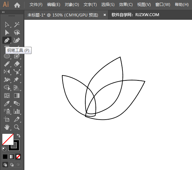Select the Blend tool
Viewport: 192px width, 170px height.
pyautogui.click(x=17, y=103)
